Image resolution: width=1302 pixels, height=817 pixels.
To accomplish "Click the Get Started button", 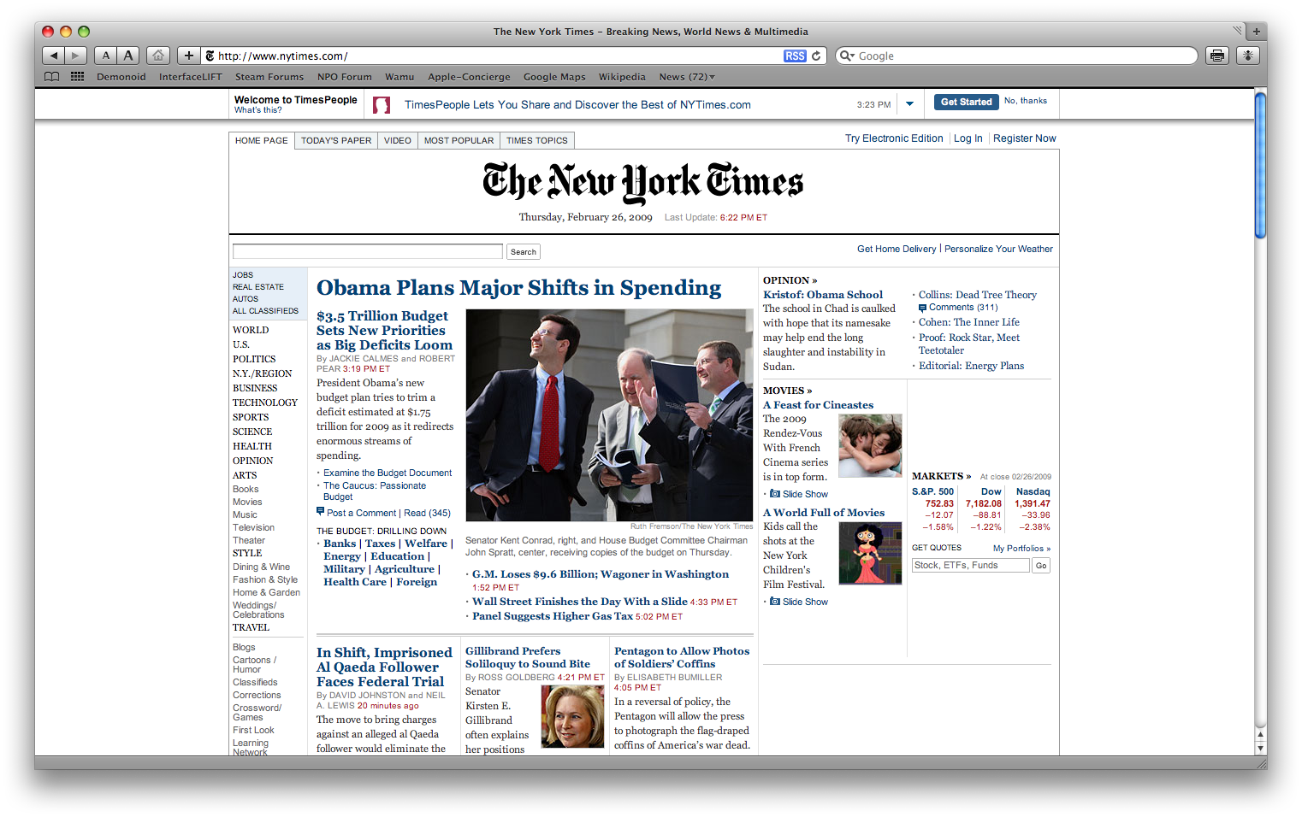I will pos(966,102).
